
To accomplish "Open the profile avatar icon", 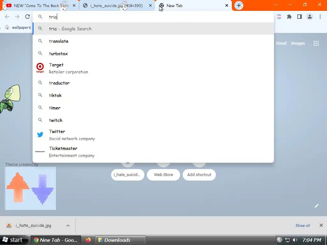I will [310, 17].
